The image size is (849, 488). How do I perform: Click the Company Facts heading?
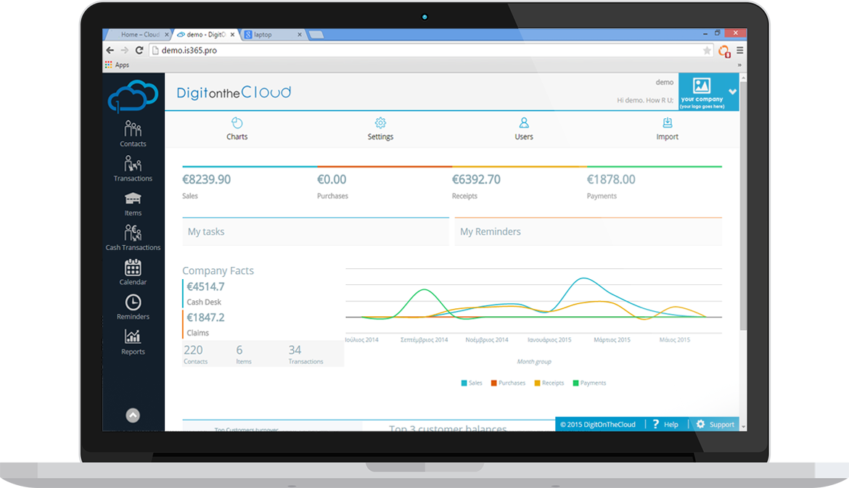[x=218, y=270]
